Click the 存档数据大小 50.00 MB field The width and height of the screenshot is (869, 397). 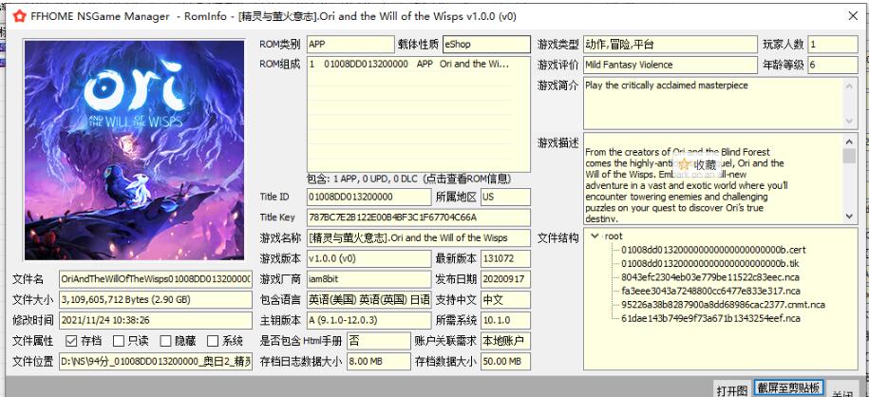click(x=505, y=361)
